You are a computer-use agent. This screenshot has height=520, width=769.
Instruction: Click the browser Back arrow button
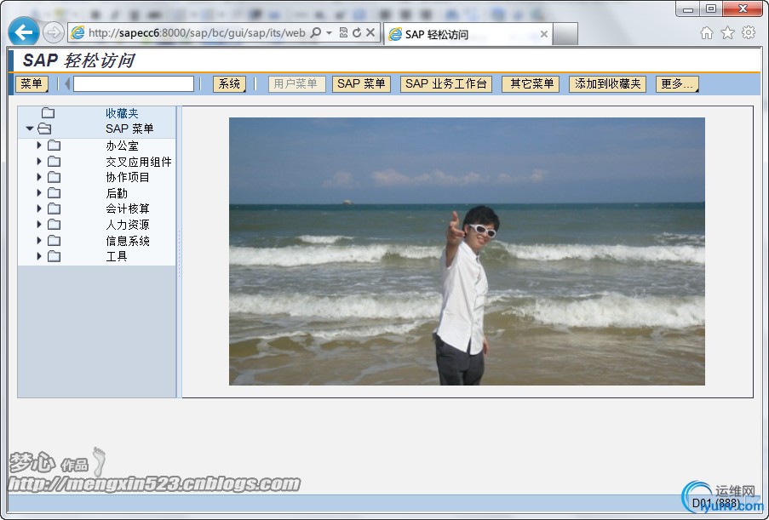pyautogui.click(x=24, y=32)
